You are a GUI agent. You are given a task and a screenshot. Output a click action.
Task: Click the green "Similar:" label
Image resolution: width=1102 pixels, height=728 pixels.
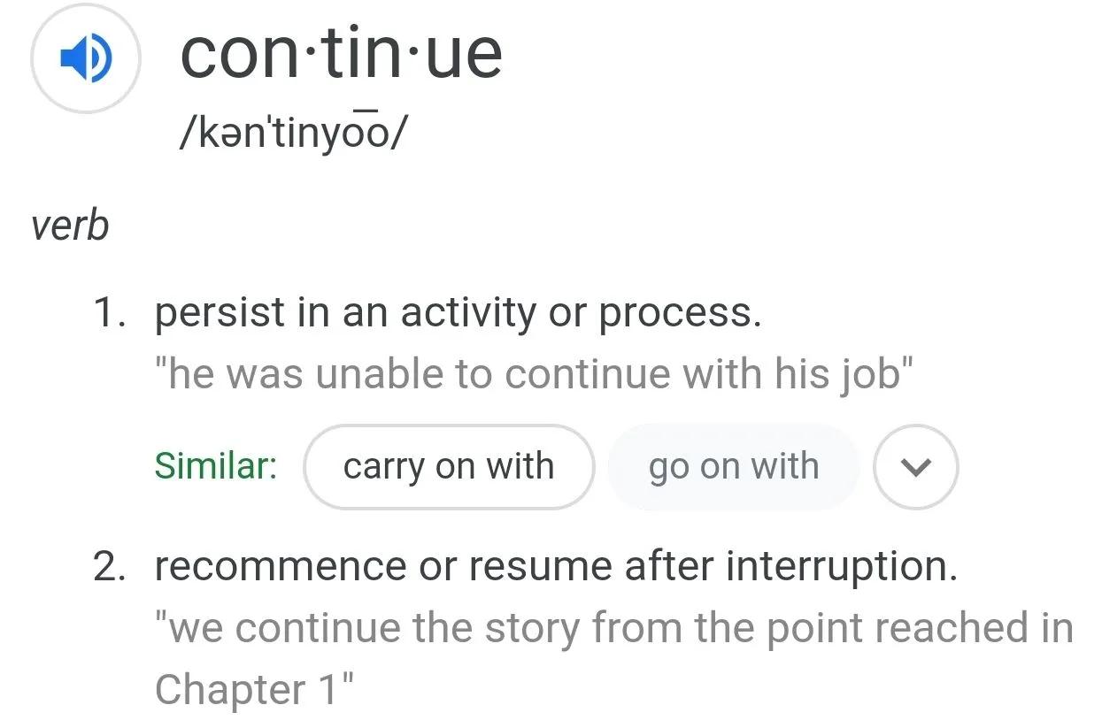(215, 465)
